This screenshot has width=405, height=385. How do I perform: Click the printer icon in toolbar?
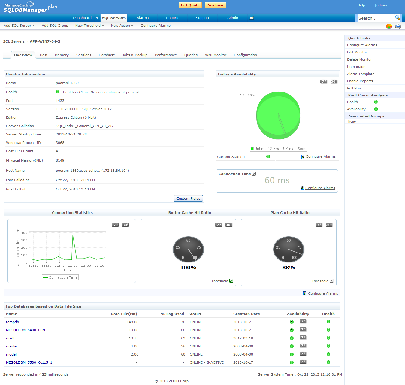pos(398,26)
